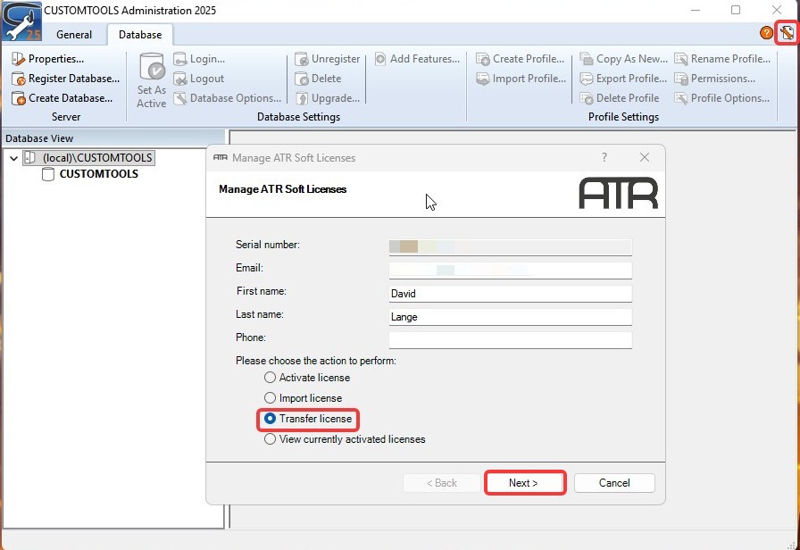800x550 pixels.
Task: Select View currently activated licenses option
Action: click(345, 439)
